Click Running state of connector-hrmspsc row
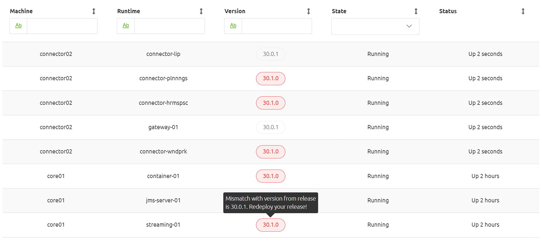Viewport: 542px width, 241px height. tap(378, 103)
